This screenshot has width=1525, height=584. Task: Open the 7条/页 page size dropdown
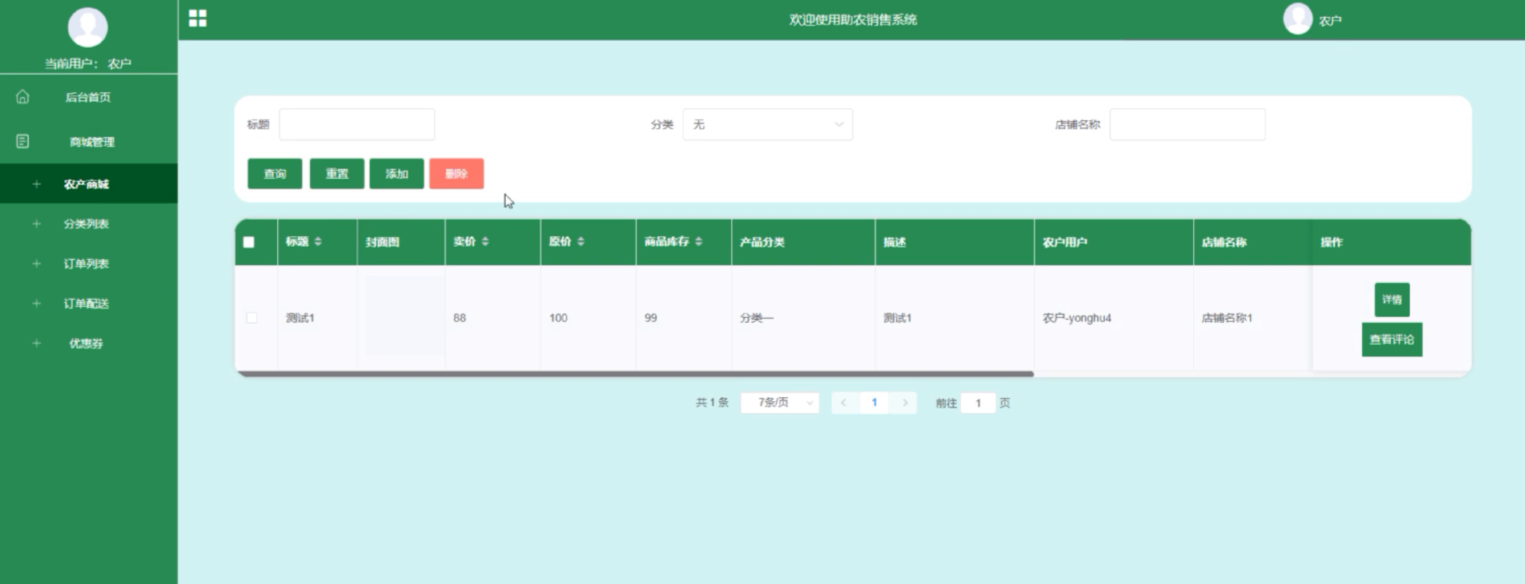point(779,403)
